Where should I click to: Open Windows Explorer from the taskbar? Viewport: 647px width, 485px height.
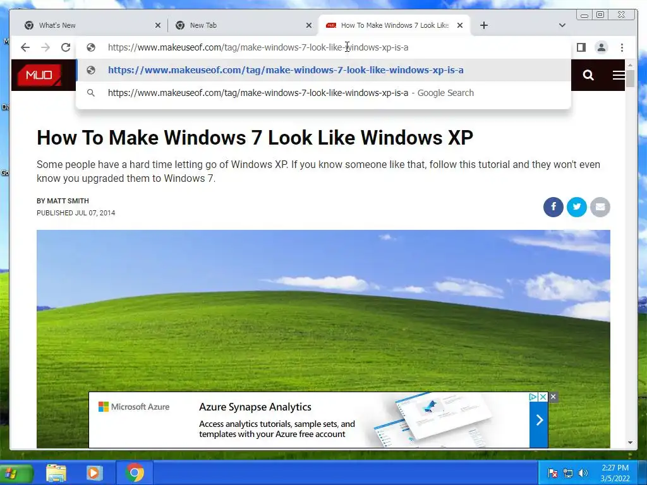[x=56, y=473]
